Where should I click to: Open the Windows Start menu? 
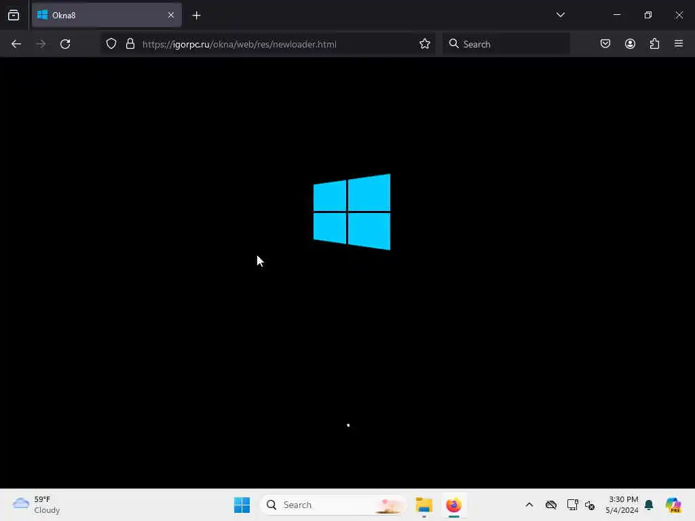pyautogui.click(x=242, y=505)
